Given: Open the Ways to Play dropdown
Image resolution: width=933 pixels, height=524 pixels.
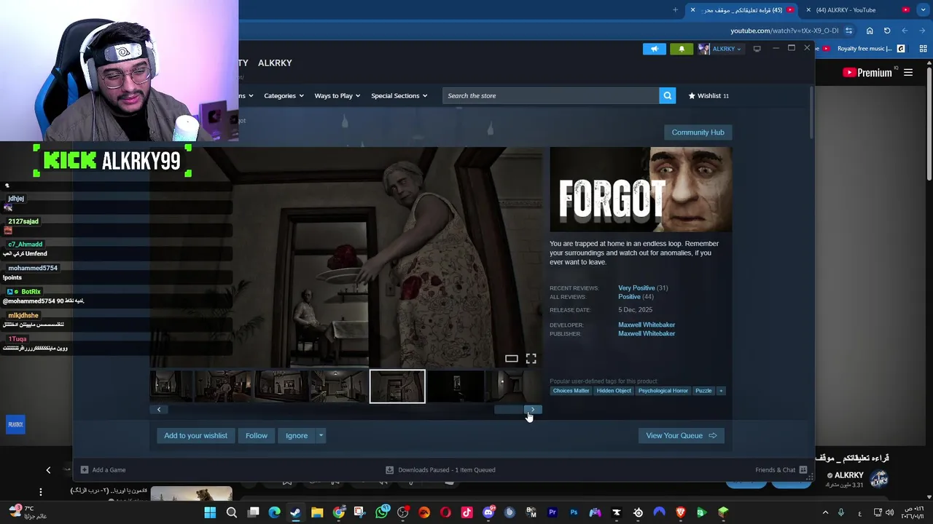Looking at the screenshot, I should pos(337,95).
